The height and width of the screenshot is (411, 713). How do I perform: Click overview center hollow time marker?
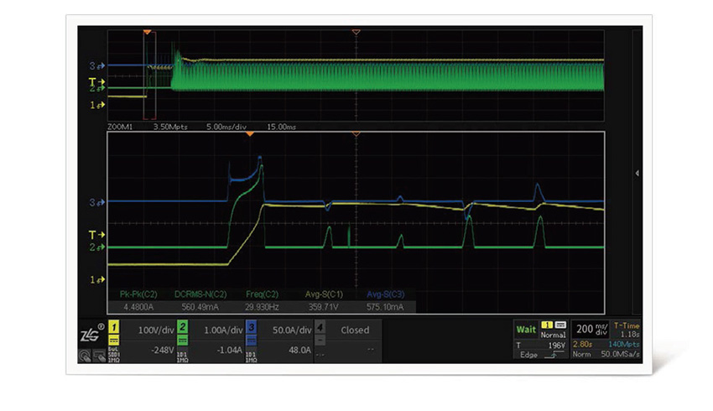pyautogui.click(x=356, y=32)
